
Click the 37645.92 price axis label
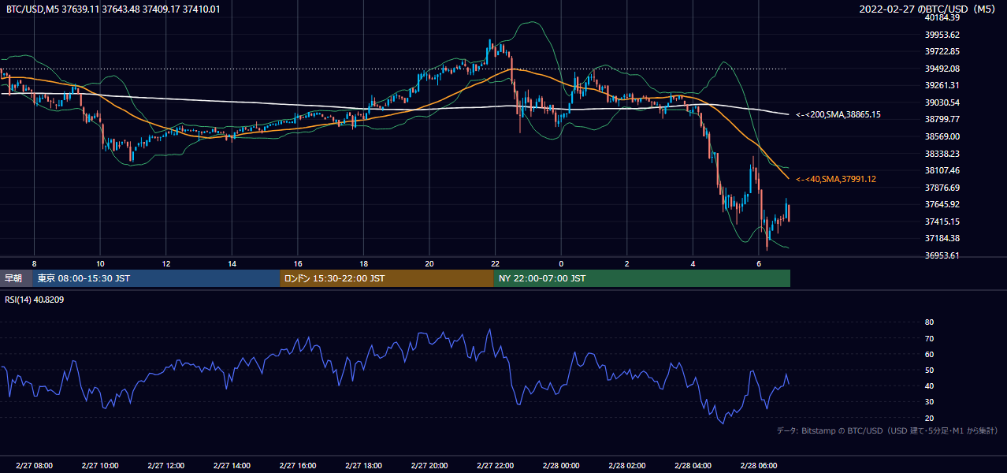(942, 204)
